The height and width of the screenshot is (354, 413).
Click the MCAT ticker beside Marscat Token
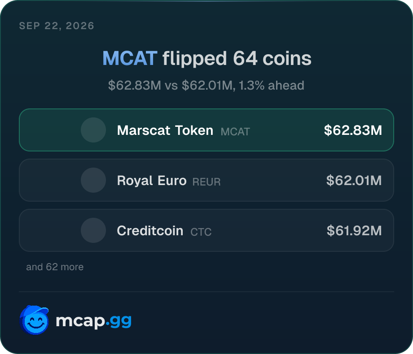(x=235, y=131)
